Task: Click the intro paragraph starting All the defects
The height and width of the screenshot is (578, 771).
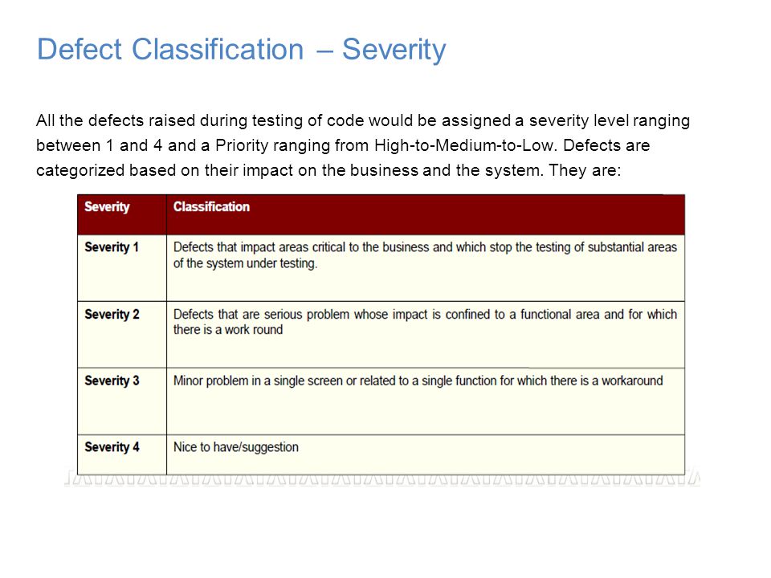Action: pos(363,145)
